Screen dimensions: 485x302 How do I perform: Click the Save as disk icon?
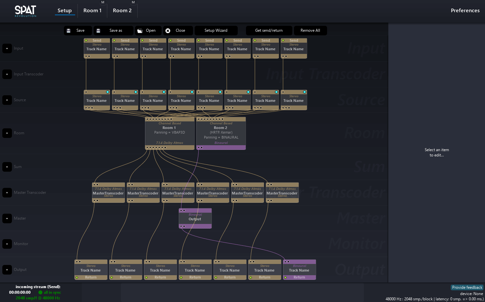click(98, 31)
